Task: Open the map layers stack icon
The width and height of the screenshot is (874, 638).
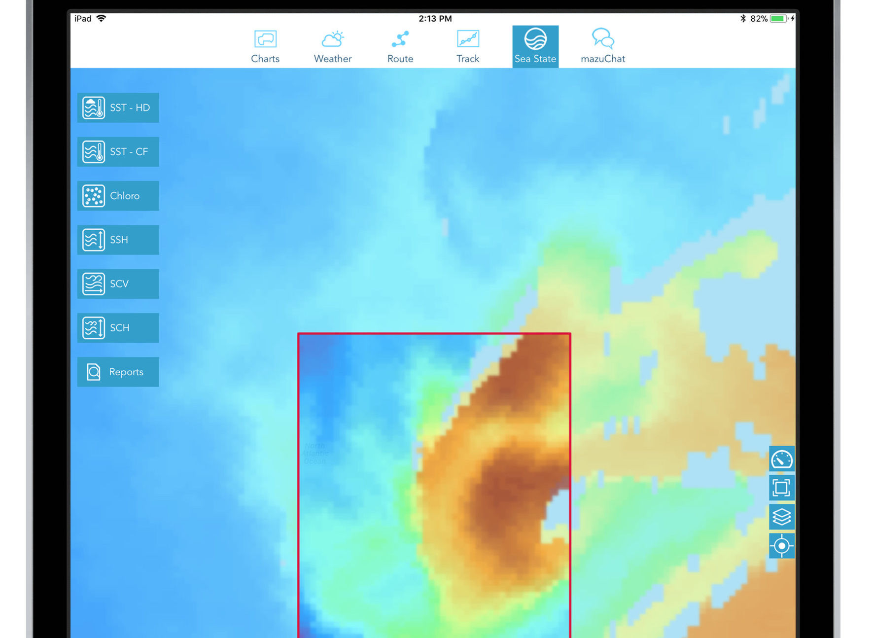Action: click(x=781, y=517)
